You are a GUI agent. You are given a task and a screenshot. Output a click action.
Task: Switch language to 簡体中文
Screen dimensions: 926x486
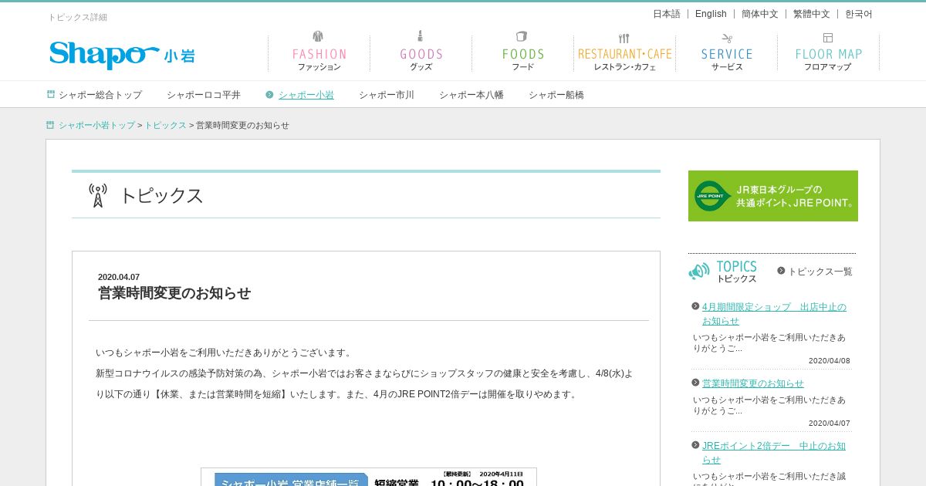tap(760, 14)
